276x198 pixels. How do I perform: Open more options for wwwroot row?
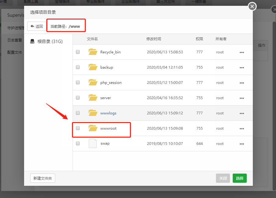pyautogui.click(x=242, y=129)
